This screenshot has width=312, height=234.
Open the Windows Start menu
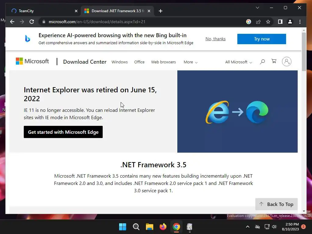point(122,227)
